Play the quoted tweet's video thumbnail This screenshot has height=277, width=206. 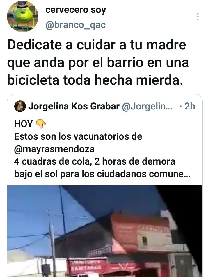pyautogui.click(x=104, y=231)
